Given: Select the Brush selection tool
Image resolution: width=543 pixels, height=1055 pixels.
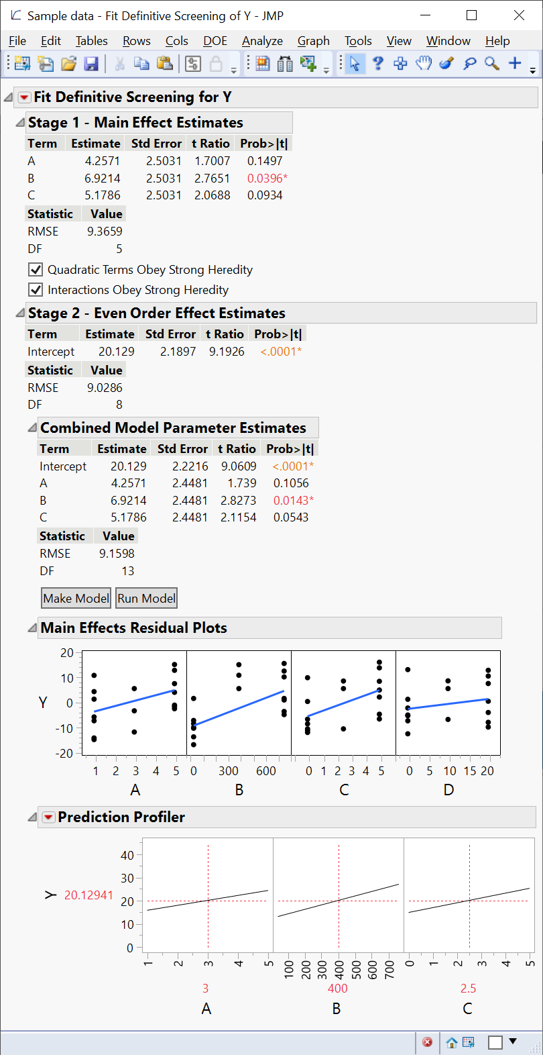Looking at the screenshot, I should 446,63.
